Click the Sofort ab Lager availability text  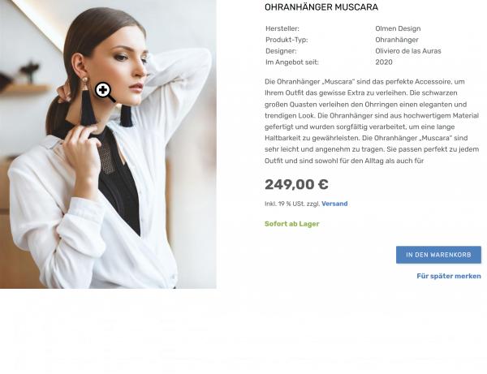291,224
